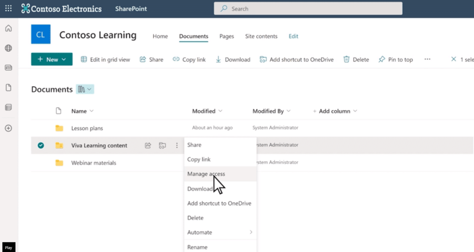Viewport: 474px width, 252px height.
Task: Click Add shortcut to OneDrive toolbar button
Action: tap(297, 60)
